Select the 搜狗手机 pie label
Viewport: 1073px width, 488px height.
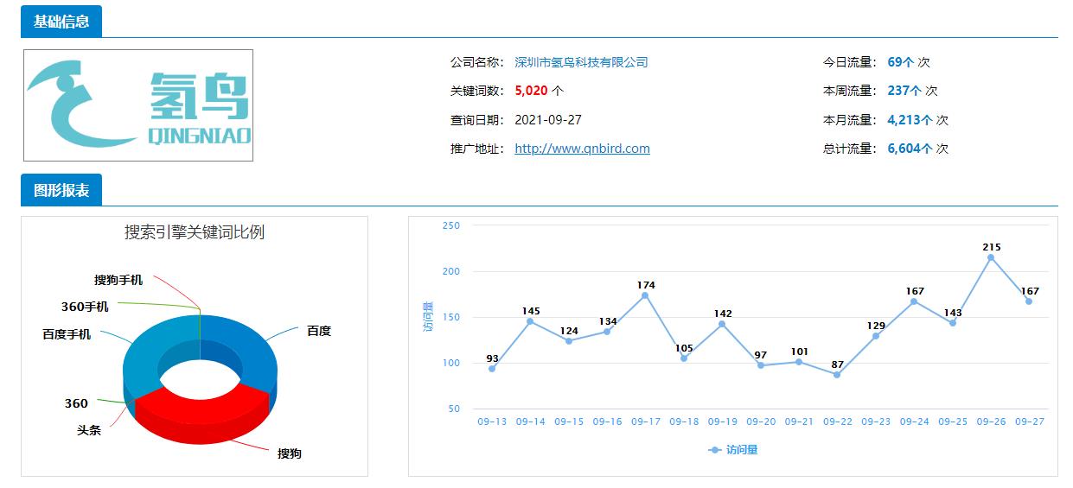(x=118, y=280)
